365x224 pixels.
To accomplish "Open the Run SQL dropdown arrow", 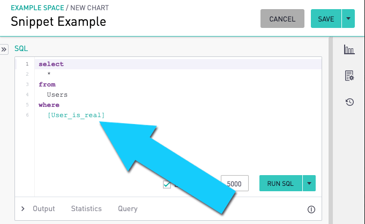I will pos(309,183).
